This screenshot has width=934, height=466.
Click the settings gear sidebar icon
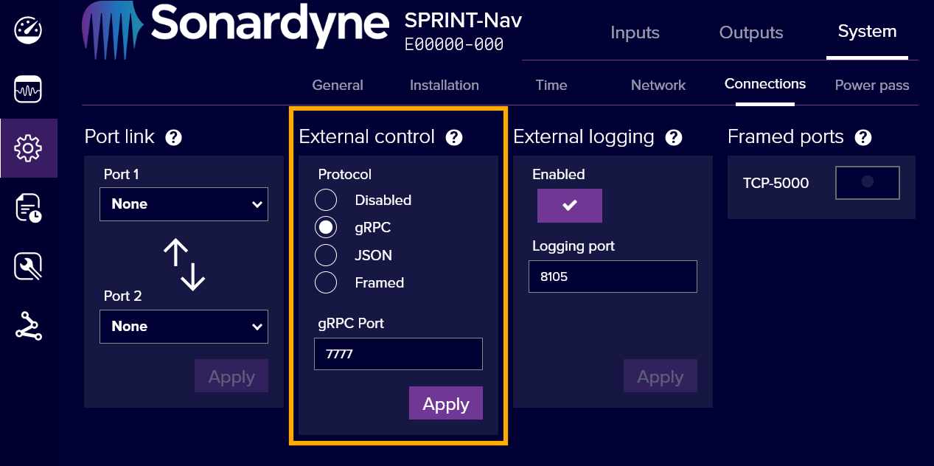click(28, 148)
